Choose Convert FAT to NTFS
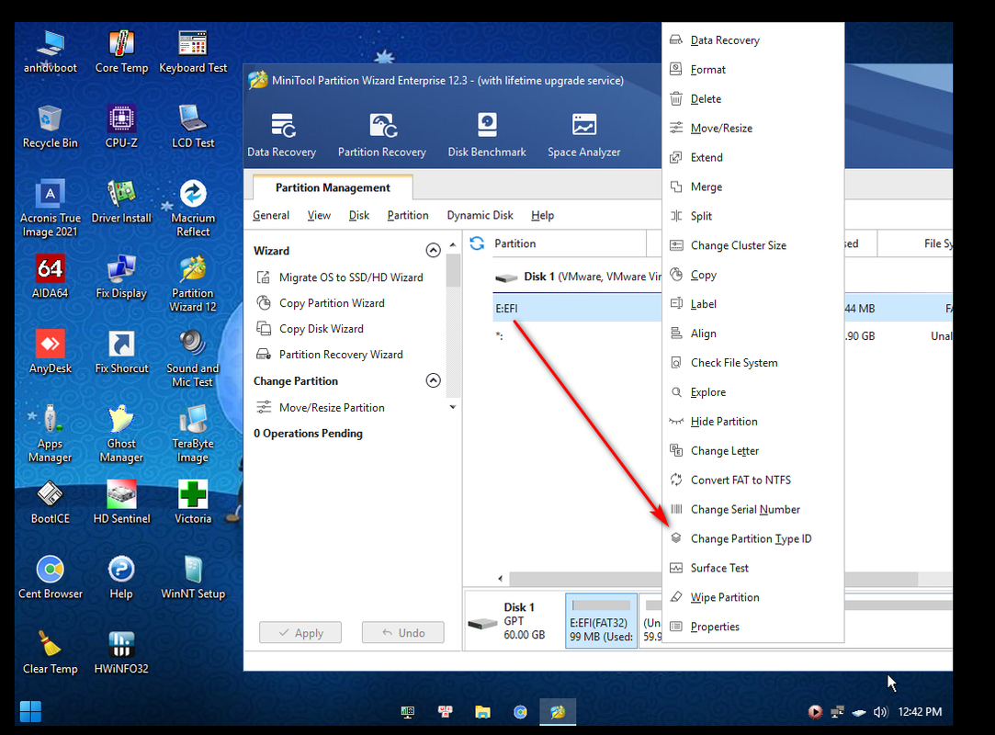This screenshot has width=995, height=735. [752, 480]
